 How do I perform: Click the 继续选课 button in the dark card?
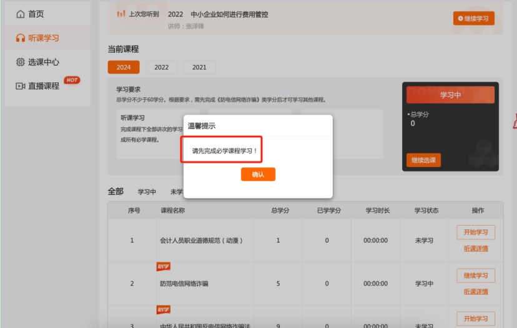pos(423,160)
